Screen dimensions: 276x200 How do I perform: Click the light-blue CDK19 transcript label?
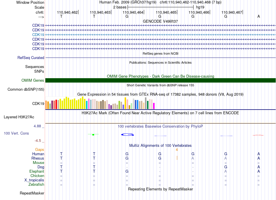38,35
